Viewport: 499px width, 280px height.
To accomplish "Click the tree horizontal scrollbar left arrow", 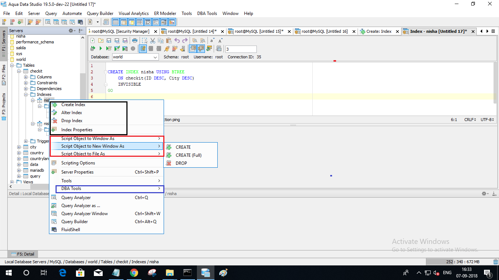I will coord(10,186).
